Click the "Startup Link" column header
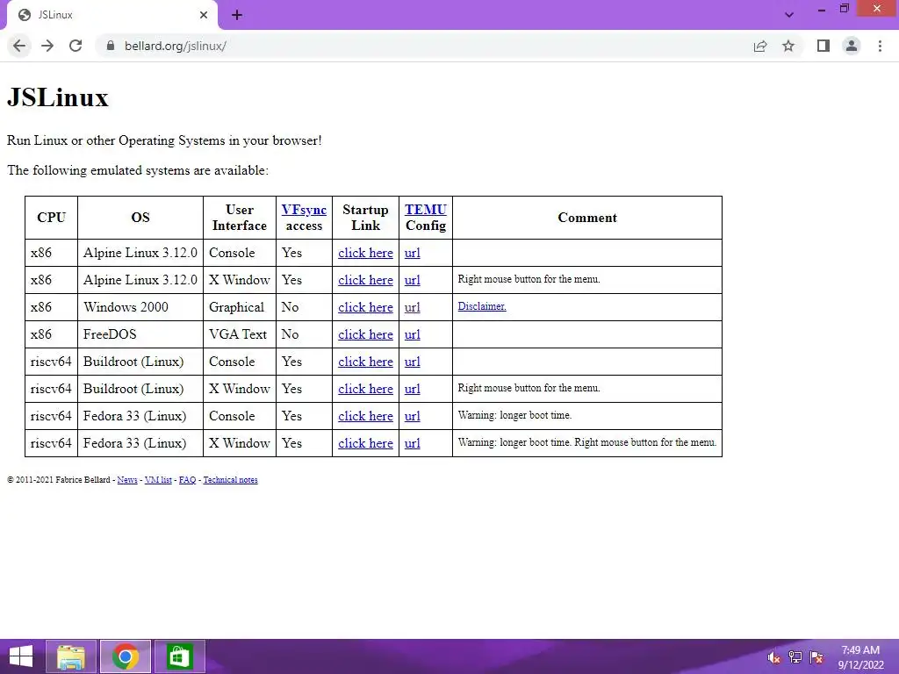899x674 pixels. tap(365, 218)
